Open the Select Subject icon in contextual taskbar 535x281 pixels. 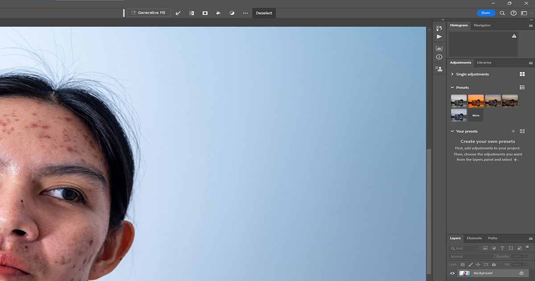(x=191, y=12)
